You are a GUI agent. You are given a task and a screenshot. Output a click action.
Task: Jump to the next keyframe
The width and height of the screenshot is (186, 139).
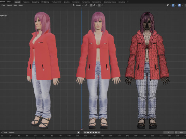click(96, 132)
